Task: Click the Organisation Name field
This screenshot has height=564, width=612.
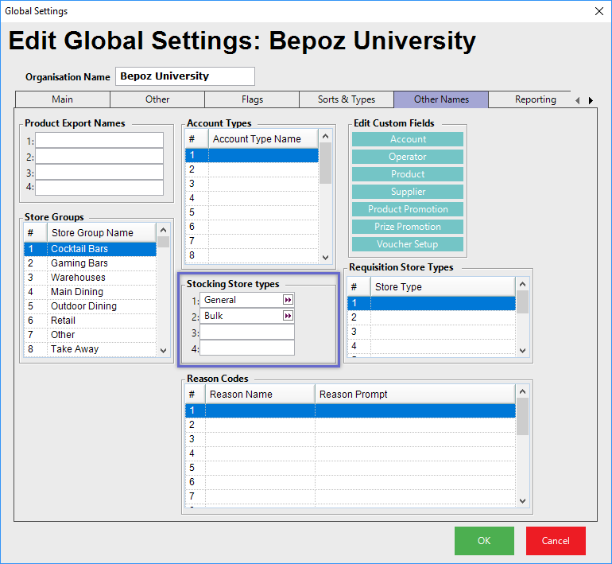Action: coord(185,76)
